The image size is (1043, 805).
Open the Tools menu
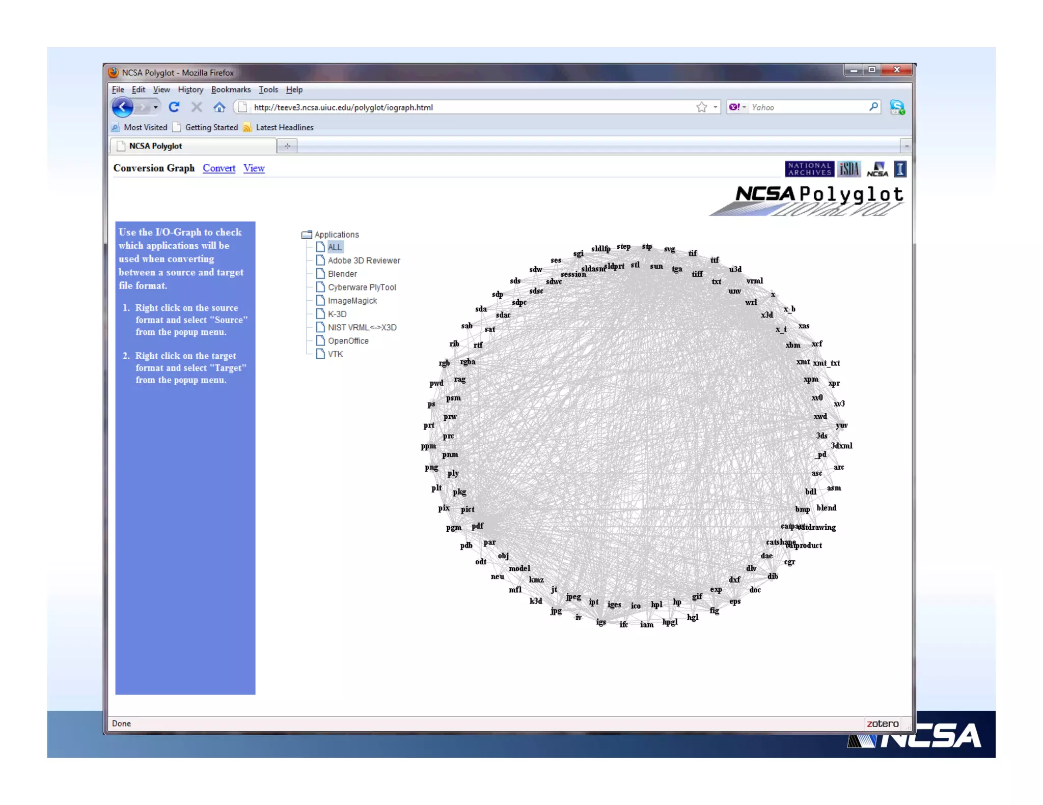[268, 90]
